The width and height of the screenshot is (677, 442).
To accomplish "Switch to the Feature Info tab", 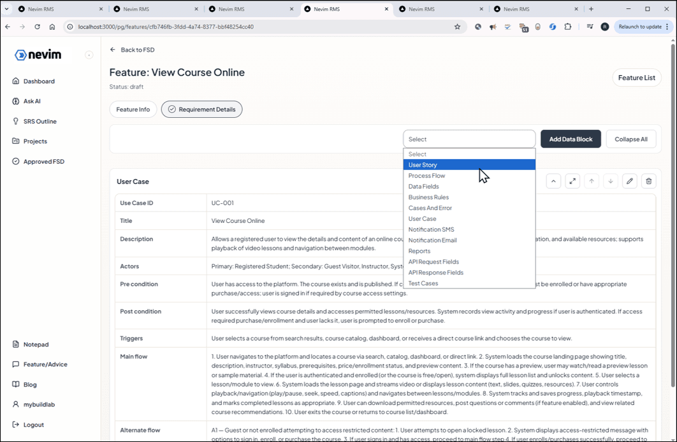I will (x=133, y=109).
